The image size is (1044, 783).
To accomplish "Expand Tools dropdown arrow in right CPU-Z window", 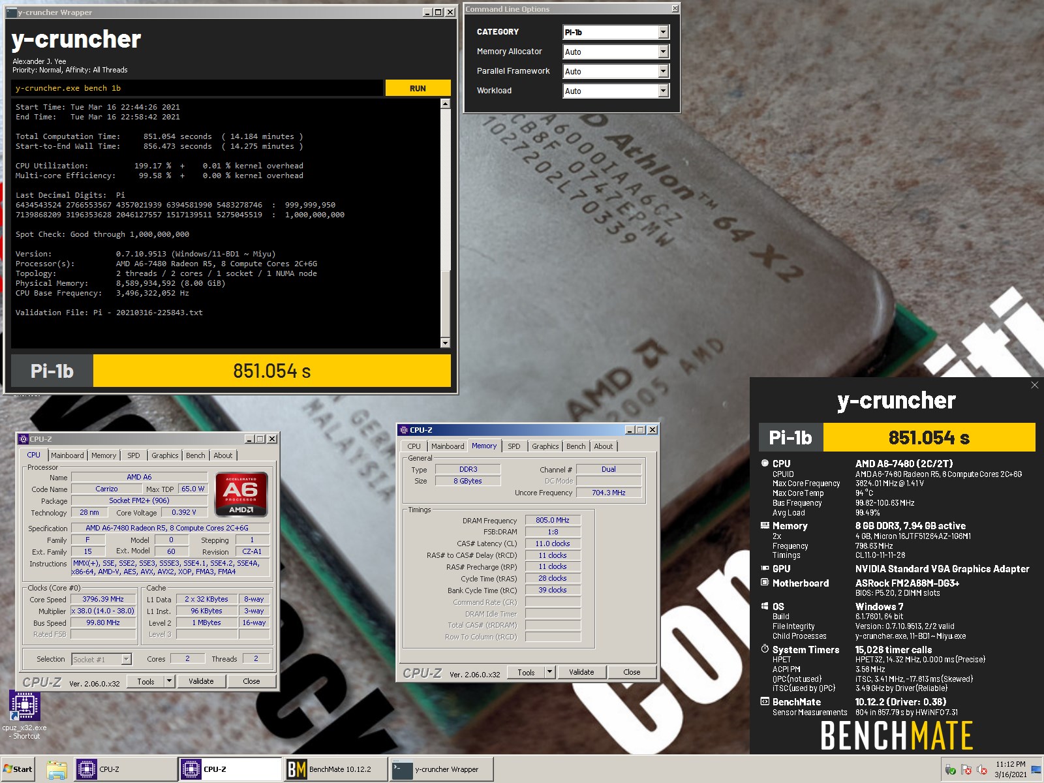I will point(549,672).
